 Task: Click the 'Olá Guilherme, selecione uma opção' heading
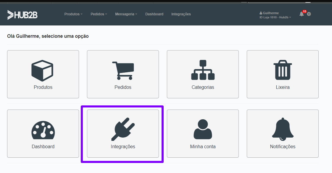(x=48, y=36)
